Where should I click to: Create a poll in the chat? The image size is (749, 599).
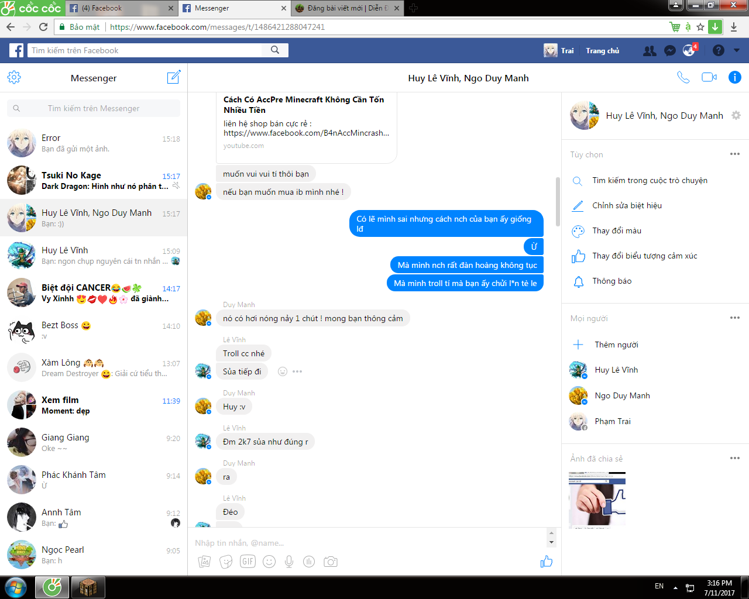pyautogui.click(x=309, y=562)
